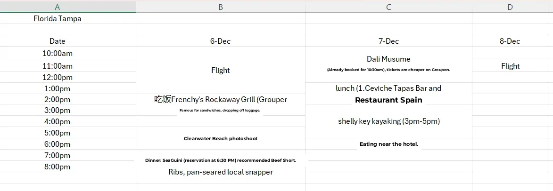Select the 8:00pm time cell
Screen dimensions: 553x191
pyautogui.click(x=58, y=167)
